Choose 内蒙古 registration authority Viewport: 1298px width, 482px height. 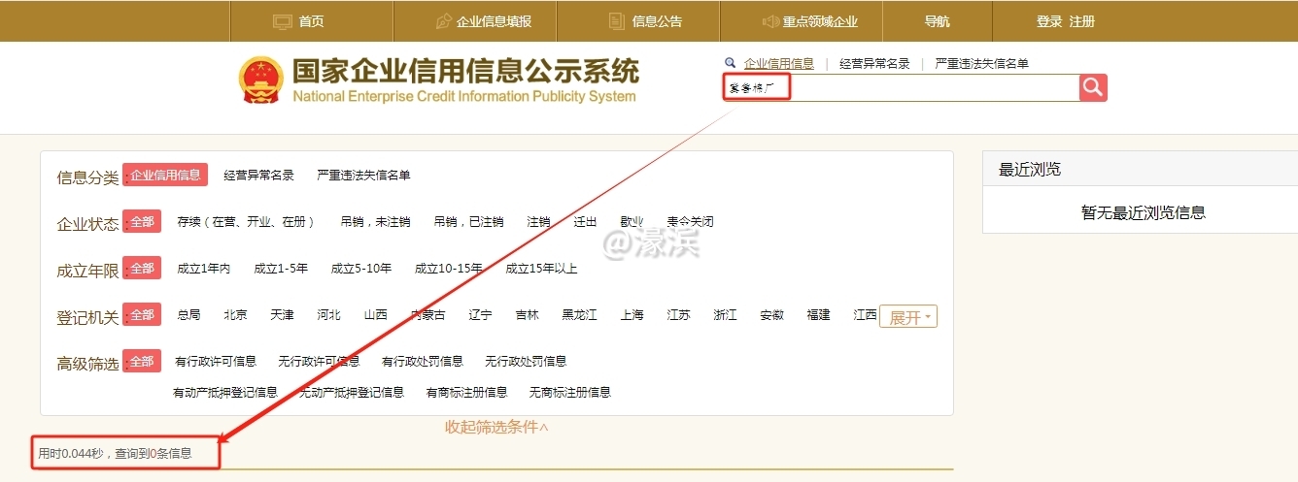tap(427, 315)
